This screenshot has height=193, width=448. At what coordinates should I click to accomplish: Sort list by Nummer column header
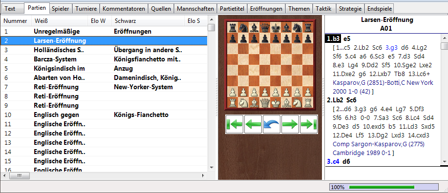[x=16, y=21]
